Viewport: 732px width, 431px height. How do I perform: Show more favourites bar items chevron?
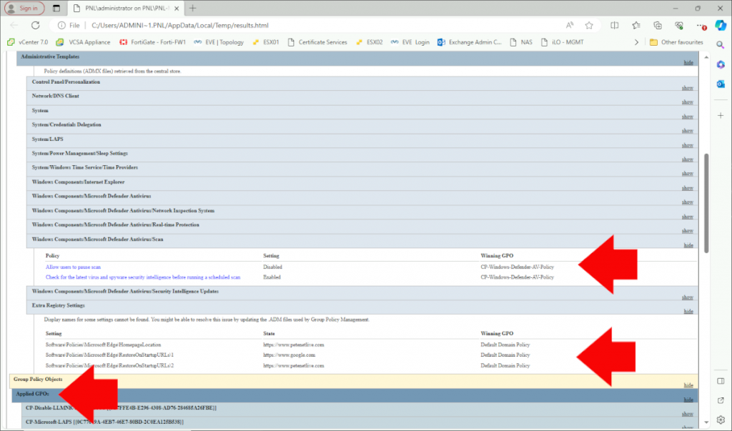637,42
